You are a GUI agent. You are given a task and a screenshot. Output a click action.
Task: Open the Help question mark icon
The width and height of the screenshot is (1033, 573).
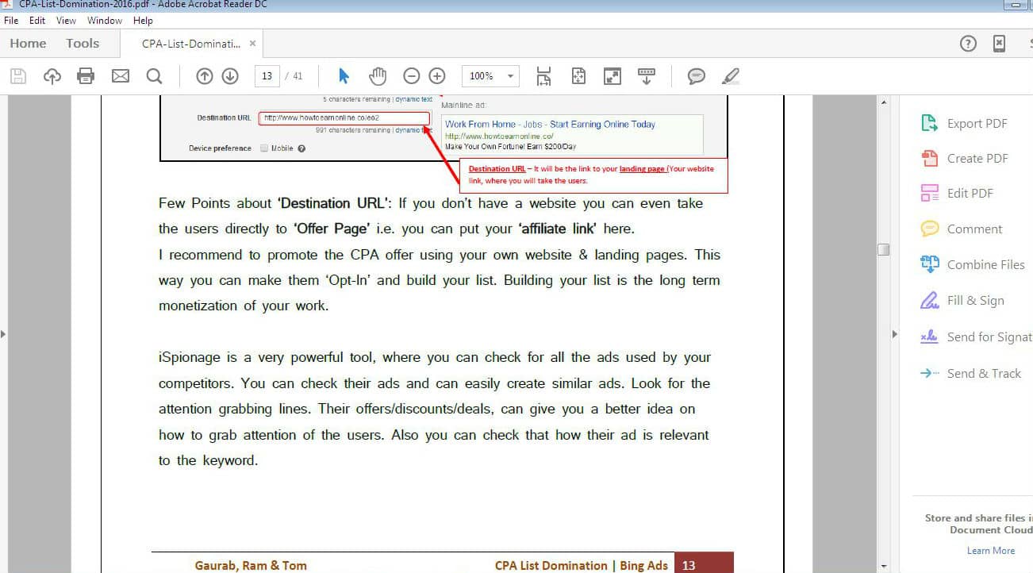point(968,44)
